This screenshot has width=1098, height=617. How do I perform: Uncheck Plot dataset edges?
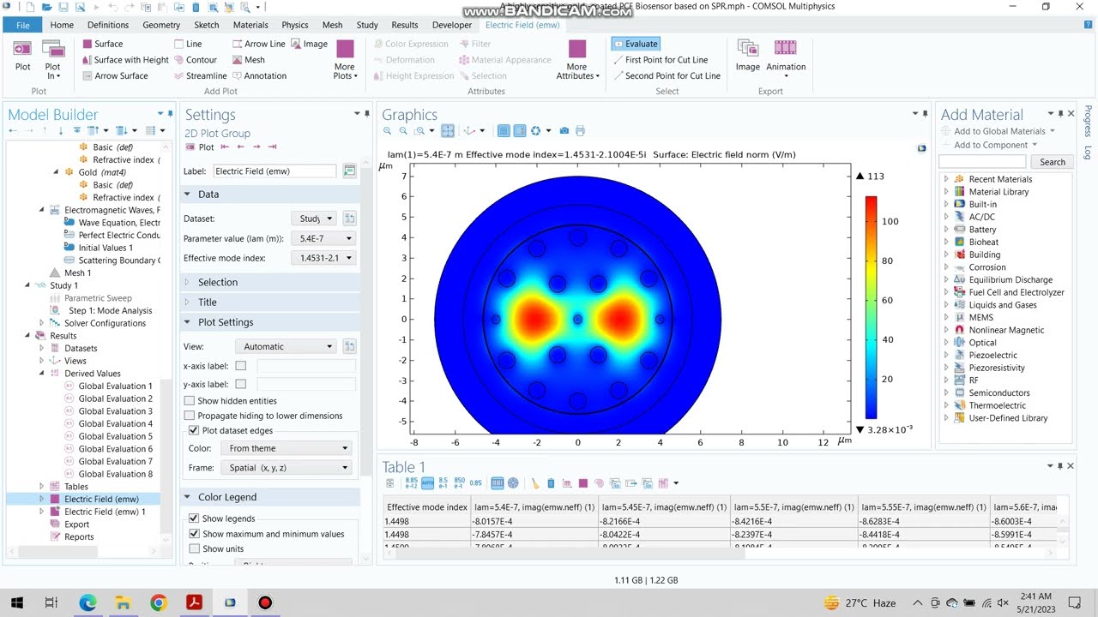(194, 430)
